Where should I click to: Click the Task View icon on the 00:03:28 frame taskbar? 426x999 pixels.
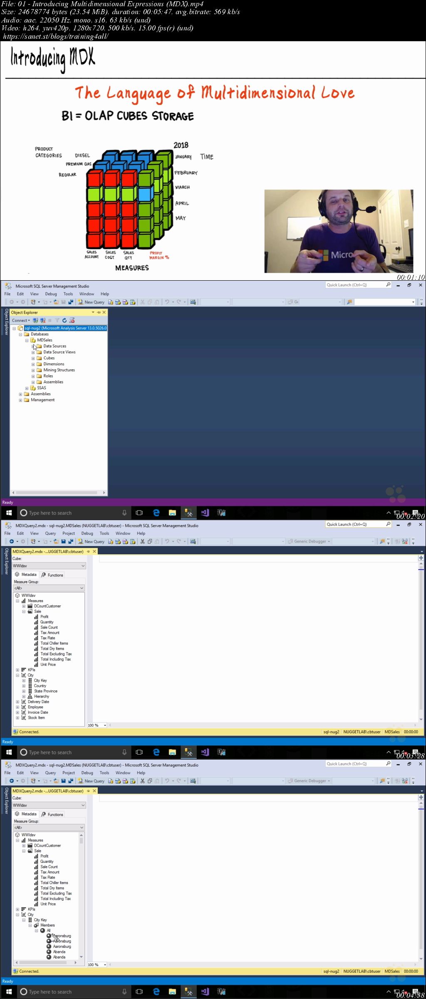click(x=139, y=752)
